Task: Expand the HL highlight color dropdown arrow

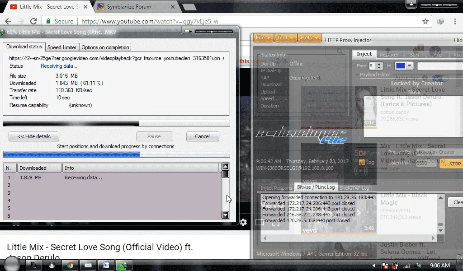Action: (x=410, y=66)
